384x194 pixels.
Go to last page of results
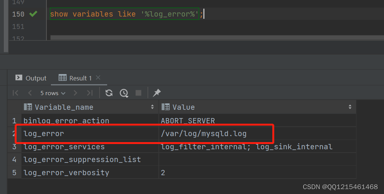(x=90, y=93)
